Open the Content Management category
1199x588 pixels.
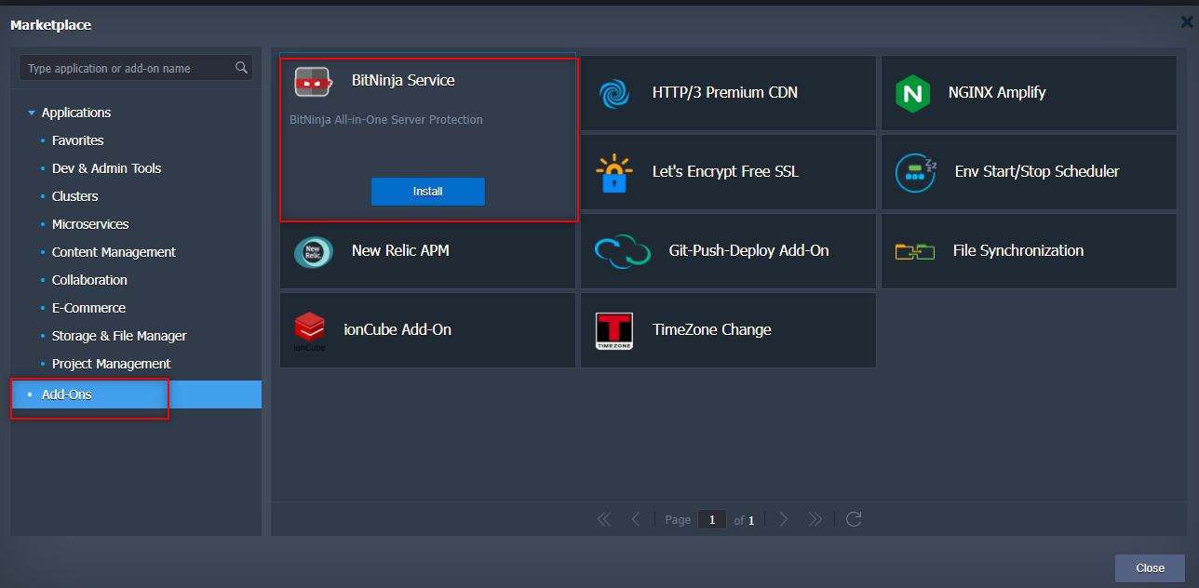coord(114,252)
